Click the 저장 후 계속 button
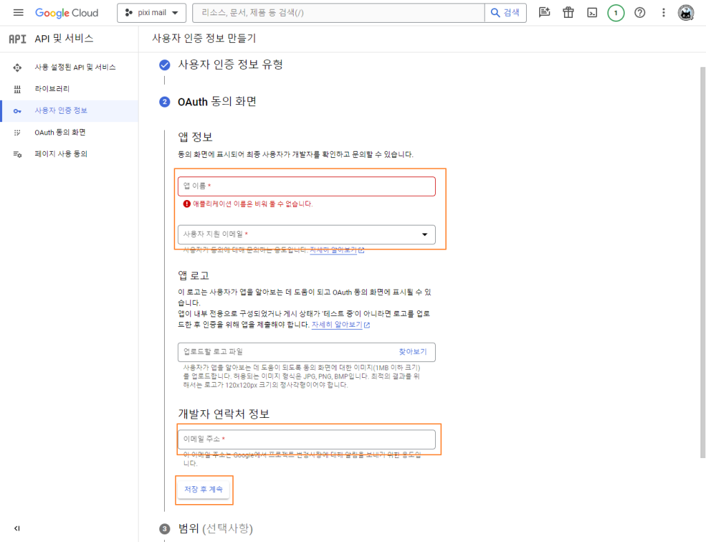706x542 pixels. pos(203,490)
